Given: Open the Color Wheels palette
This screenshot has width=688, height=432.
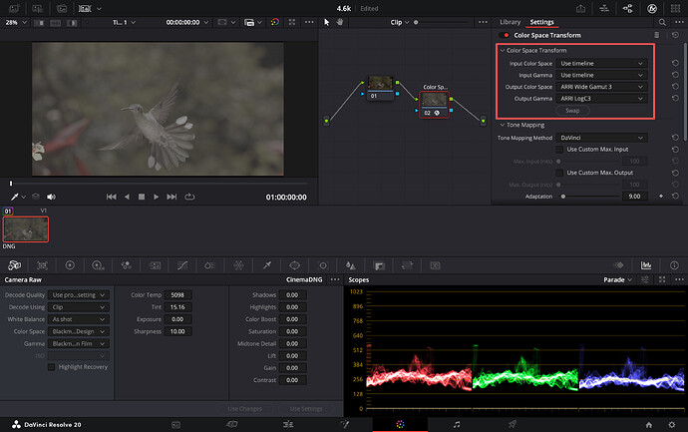Looking at the screenshot, I should [x=70, y=265].
